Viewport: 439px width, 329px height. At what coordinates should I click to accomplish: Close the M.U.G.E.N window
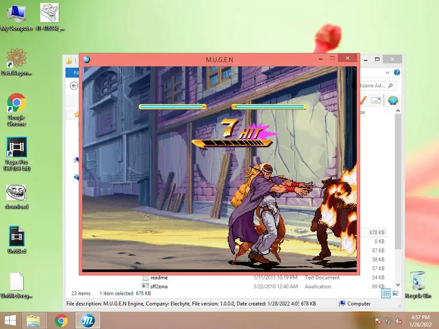click(347, 58)
